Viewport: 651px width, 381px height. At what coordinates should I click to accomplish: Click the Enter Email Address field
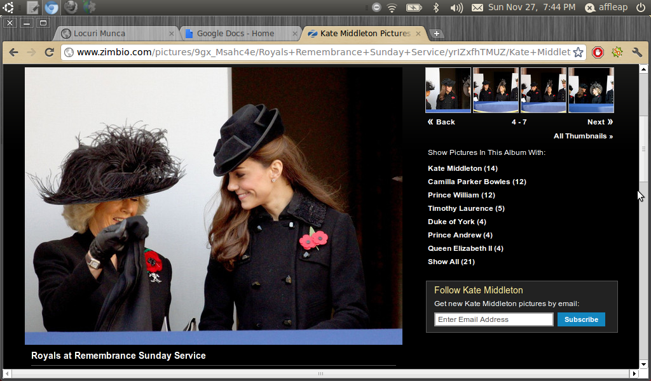tap(493, 319)
